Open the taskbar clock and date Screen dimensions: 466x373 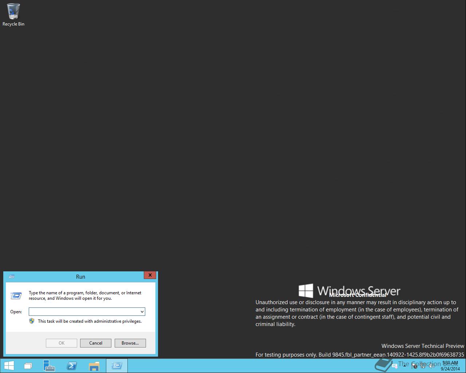click(450, 366)
